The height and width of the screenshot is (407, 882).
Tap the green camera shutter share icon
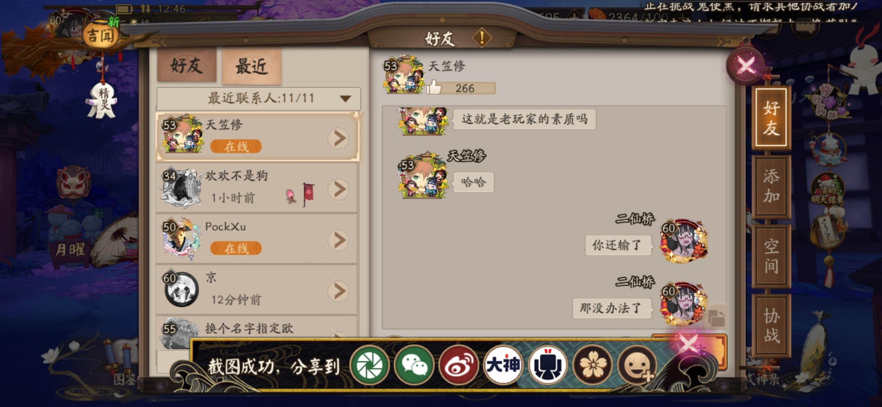click(369, 364)
